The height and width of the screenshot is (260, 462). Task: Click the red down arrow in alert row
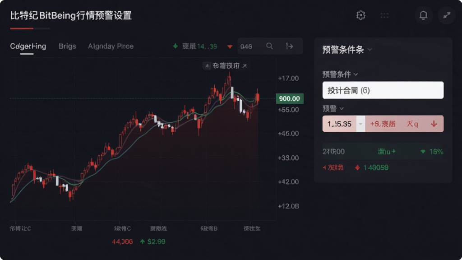434,124
